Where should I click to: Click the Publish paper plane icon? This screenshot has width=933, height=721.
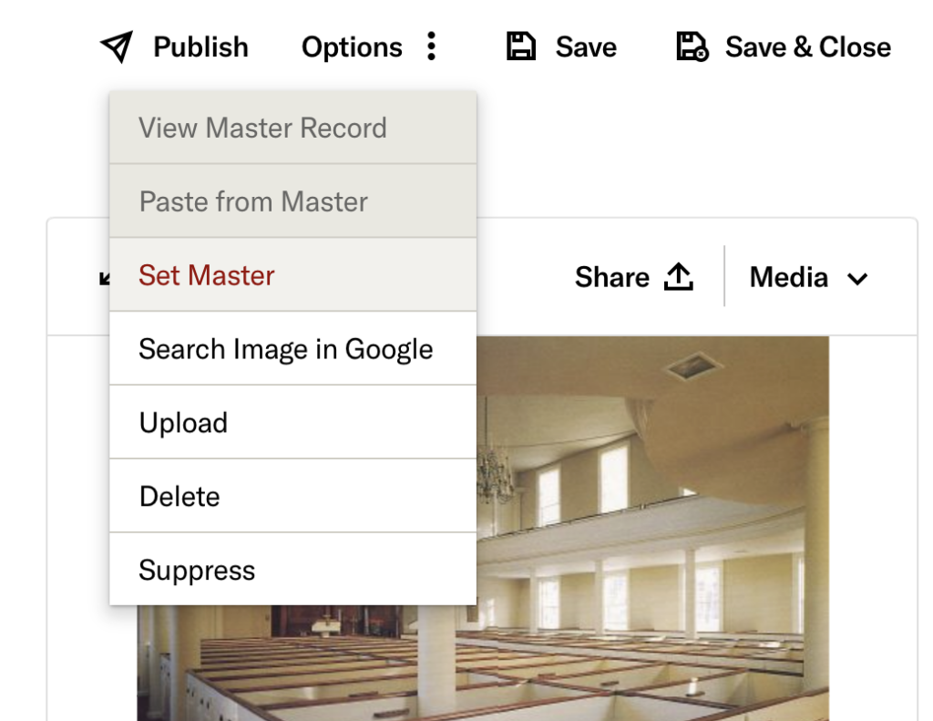(x=118, y=46)
